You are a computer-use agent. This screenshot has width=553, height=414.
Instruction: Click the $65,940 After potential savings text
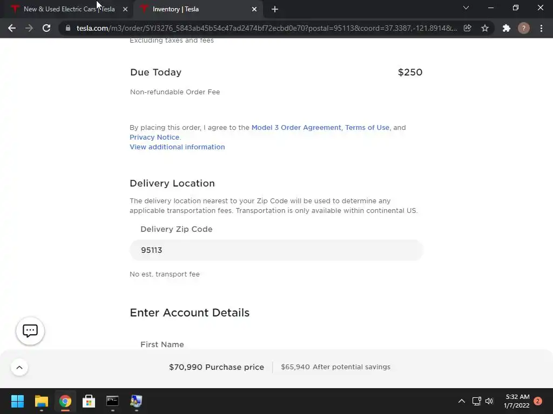point(336,367)
